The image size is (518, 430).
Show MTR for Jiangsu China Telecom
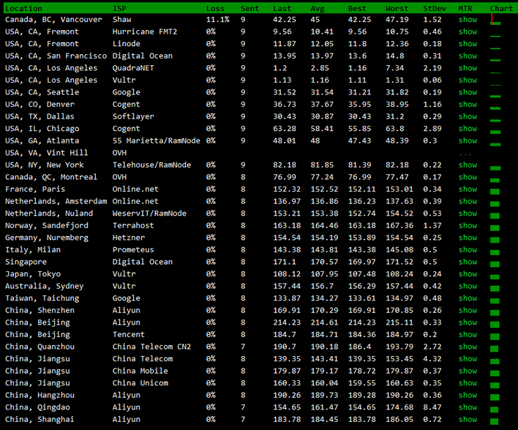[x=468, y=358]
